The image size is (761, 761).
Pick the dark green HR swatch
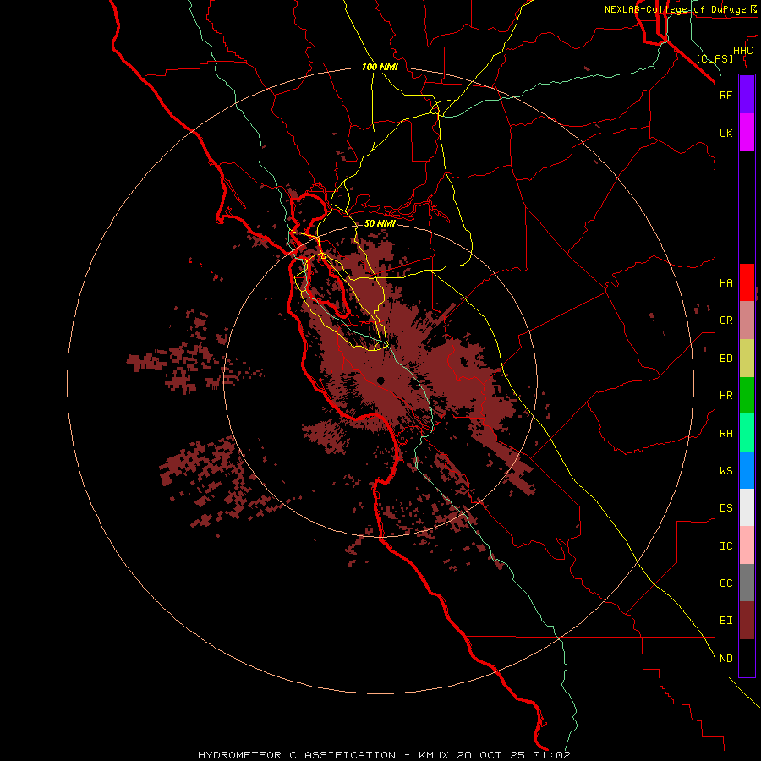point(747,396)
